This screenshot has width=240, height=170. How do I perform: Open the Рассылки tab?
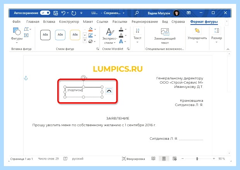120,22
